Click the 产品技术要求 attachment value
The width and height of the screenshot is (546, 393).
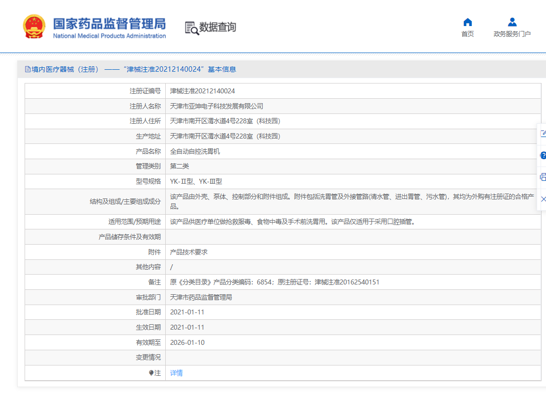pyautogui.click(x=189, y=252)
